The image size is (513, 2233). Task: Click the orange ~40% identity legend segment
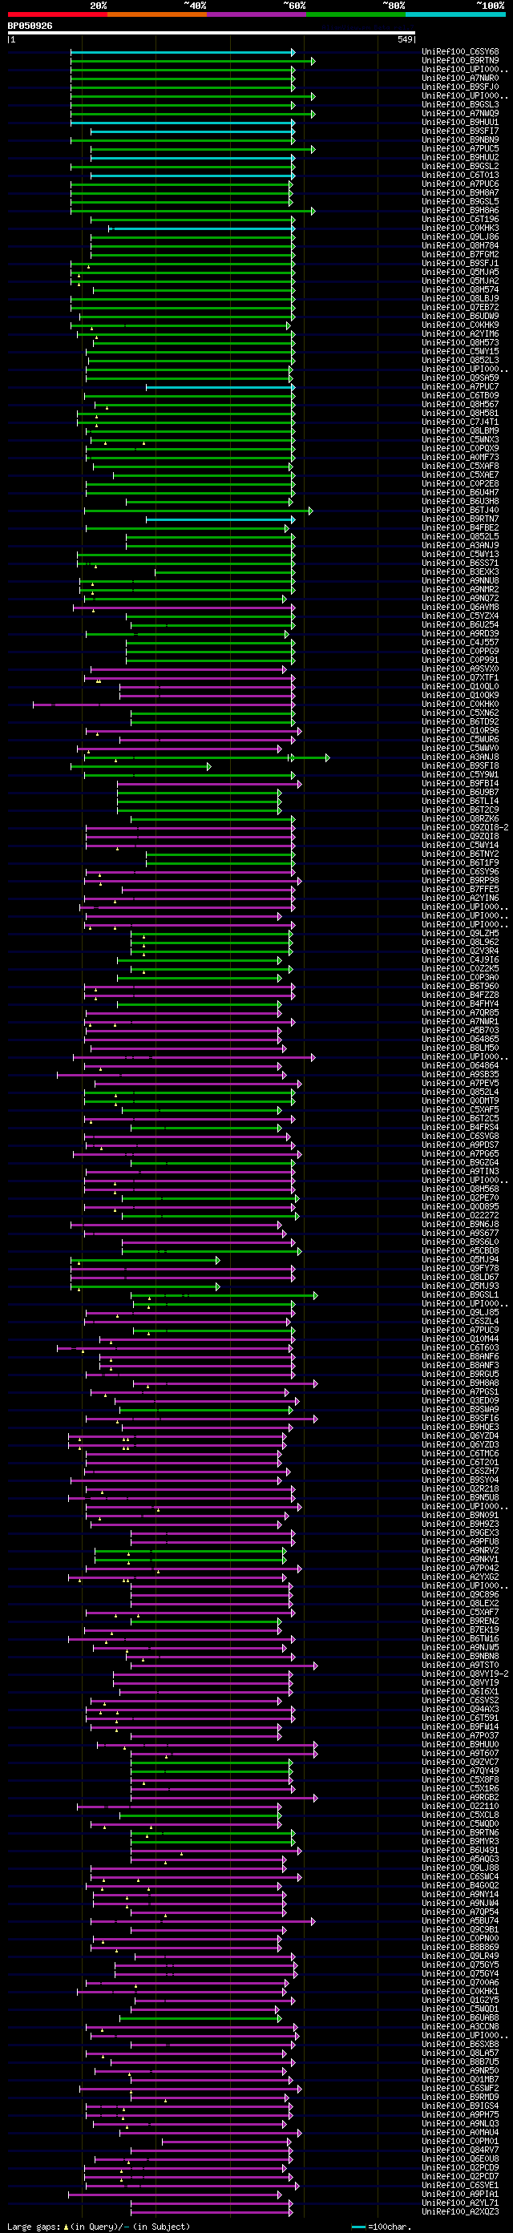click(157, 14)
